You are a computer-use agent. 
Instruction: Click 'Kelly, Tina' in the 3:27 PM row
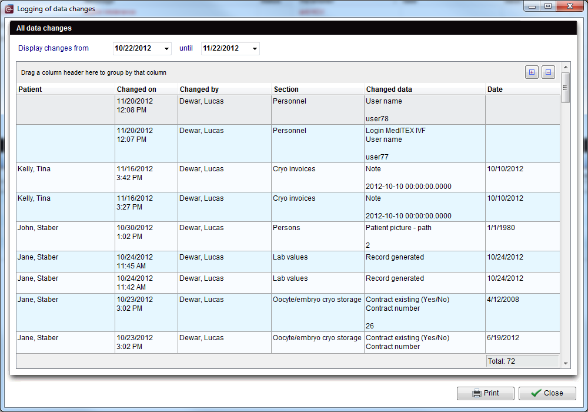[x=34, y=198]
